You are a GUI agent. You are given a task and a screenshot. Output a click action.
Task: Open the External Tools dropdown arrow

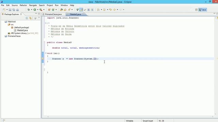click(x=44, y=10)
